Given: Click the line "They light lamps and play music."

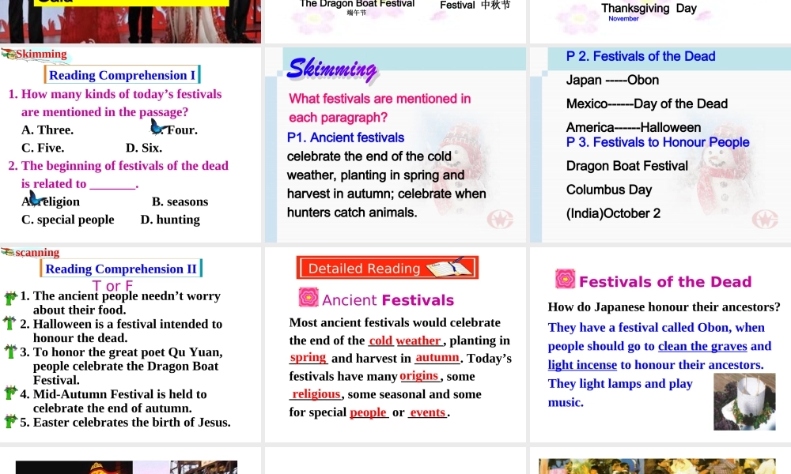Looking at the screenshot, I should (620, 393).
